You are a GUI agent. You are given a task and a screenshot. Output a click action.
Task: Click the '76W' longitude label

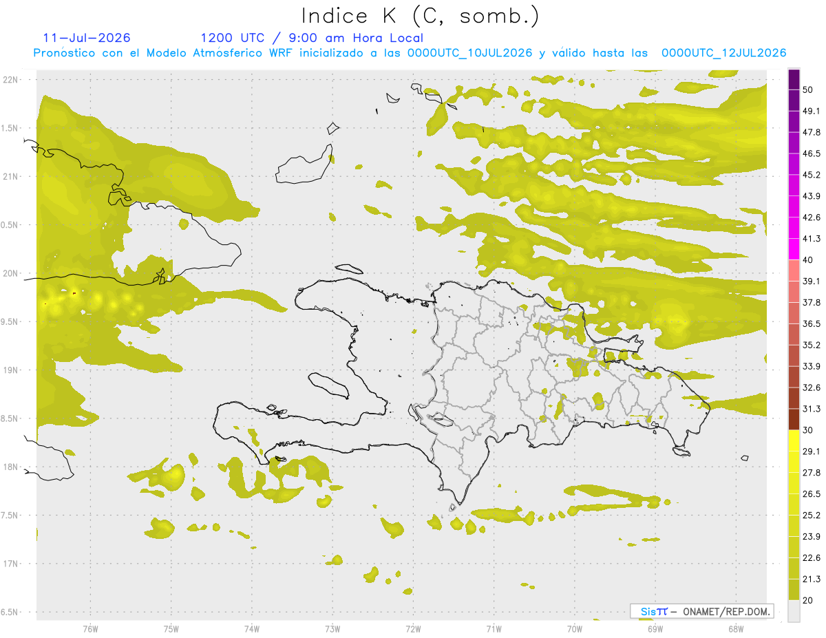(x=90, y=628)
